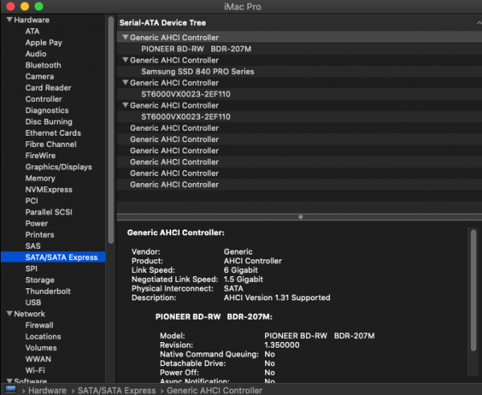The width and height of the screenshot is (482, 395).
Task: Collapse controller above PIONEER BD-RW
Action: coord(125,37)
